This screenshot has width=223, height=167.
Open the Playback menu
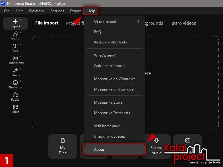pyautogui.click(x=36, y=11)
